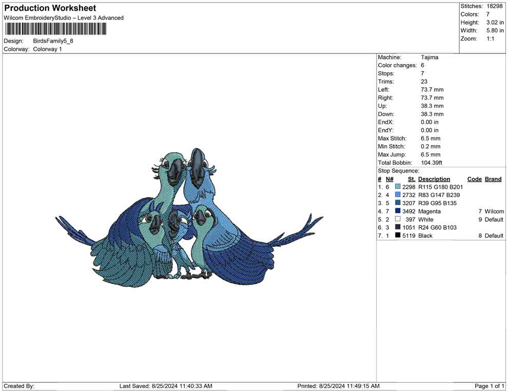
Task: Click stitch count '3492' in Magenta row
Action: pos(409,211)
